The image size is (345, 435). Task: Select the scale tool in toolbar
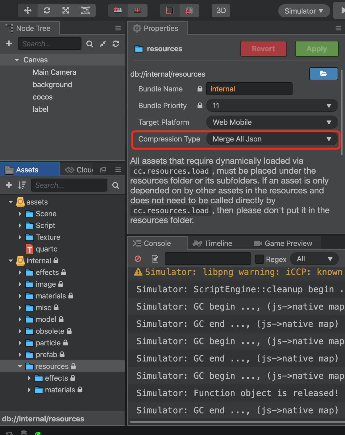66,11
